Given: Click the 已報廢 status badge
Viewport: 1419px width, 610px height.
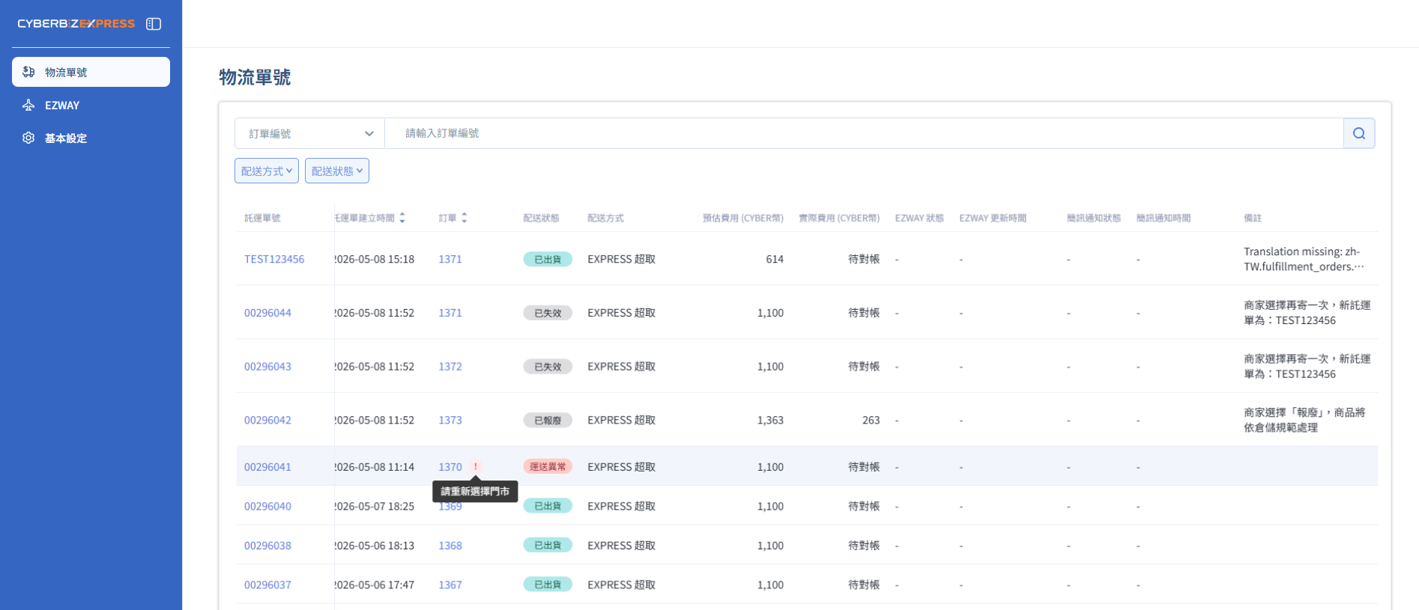Looking at the screenshot, I should [548, 421].
